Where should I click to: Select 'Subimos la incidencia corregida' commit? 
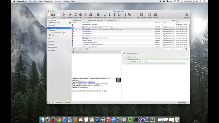tap(130, 45)
